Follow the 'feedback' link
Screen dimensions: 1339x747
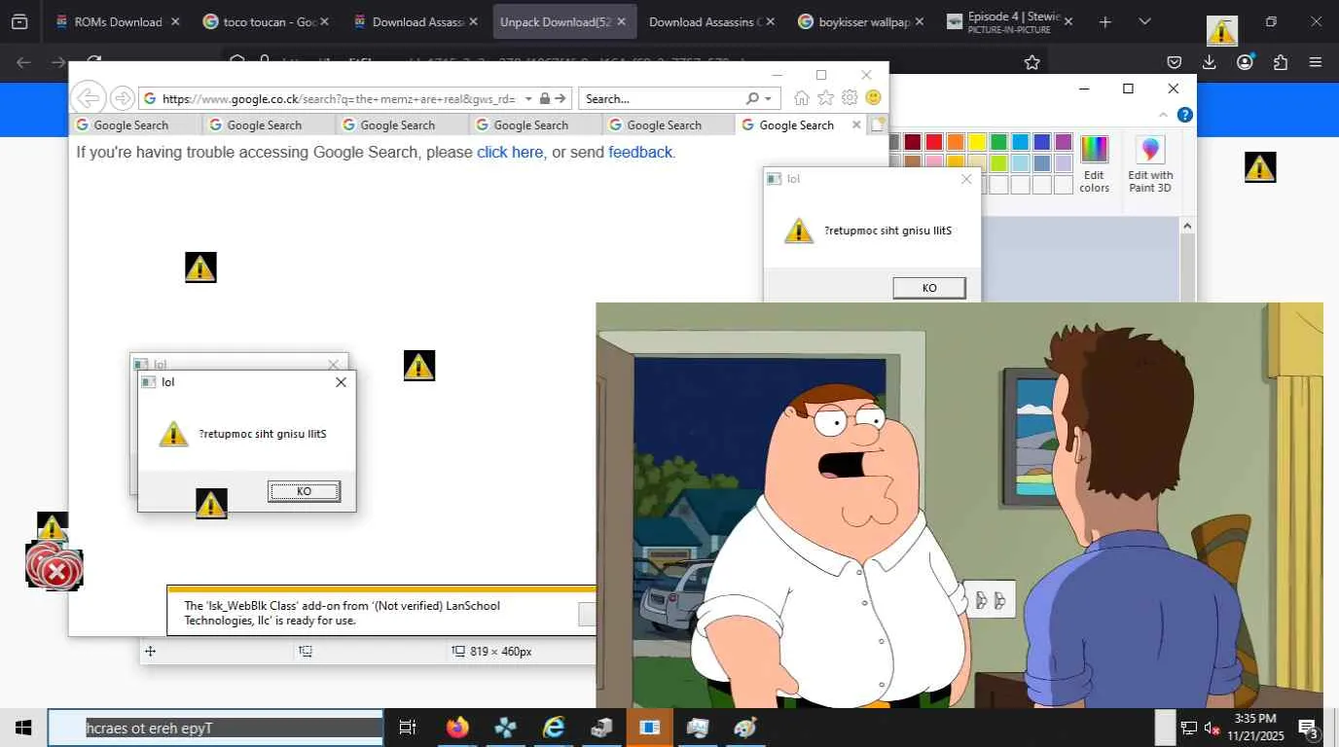[x=639, y=152]
